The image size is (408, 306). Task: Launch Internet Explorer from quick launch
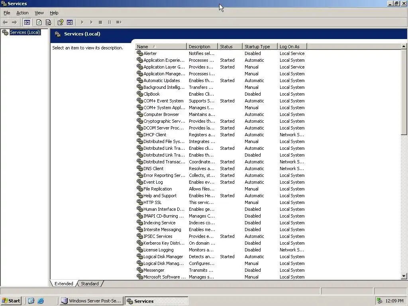[41, 301]
